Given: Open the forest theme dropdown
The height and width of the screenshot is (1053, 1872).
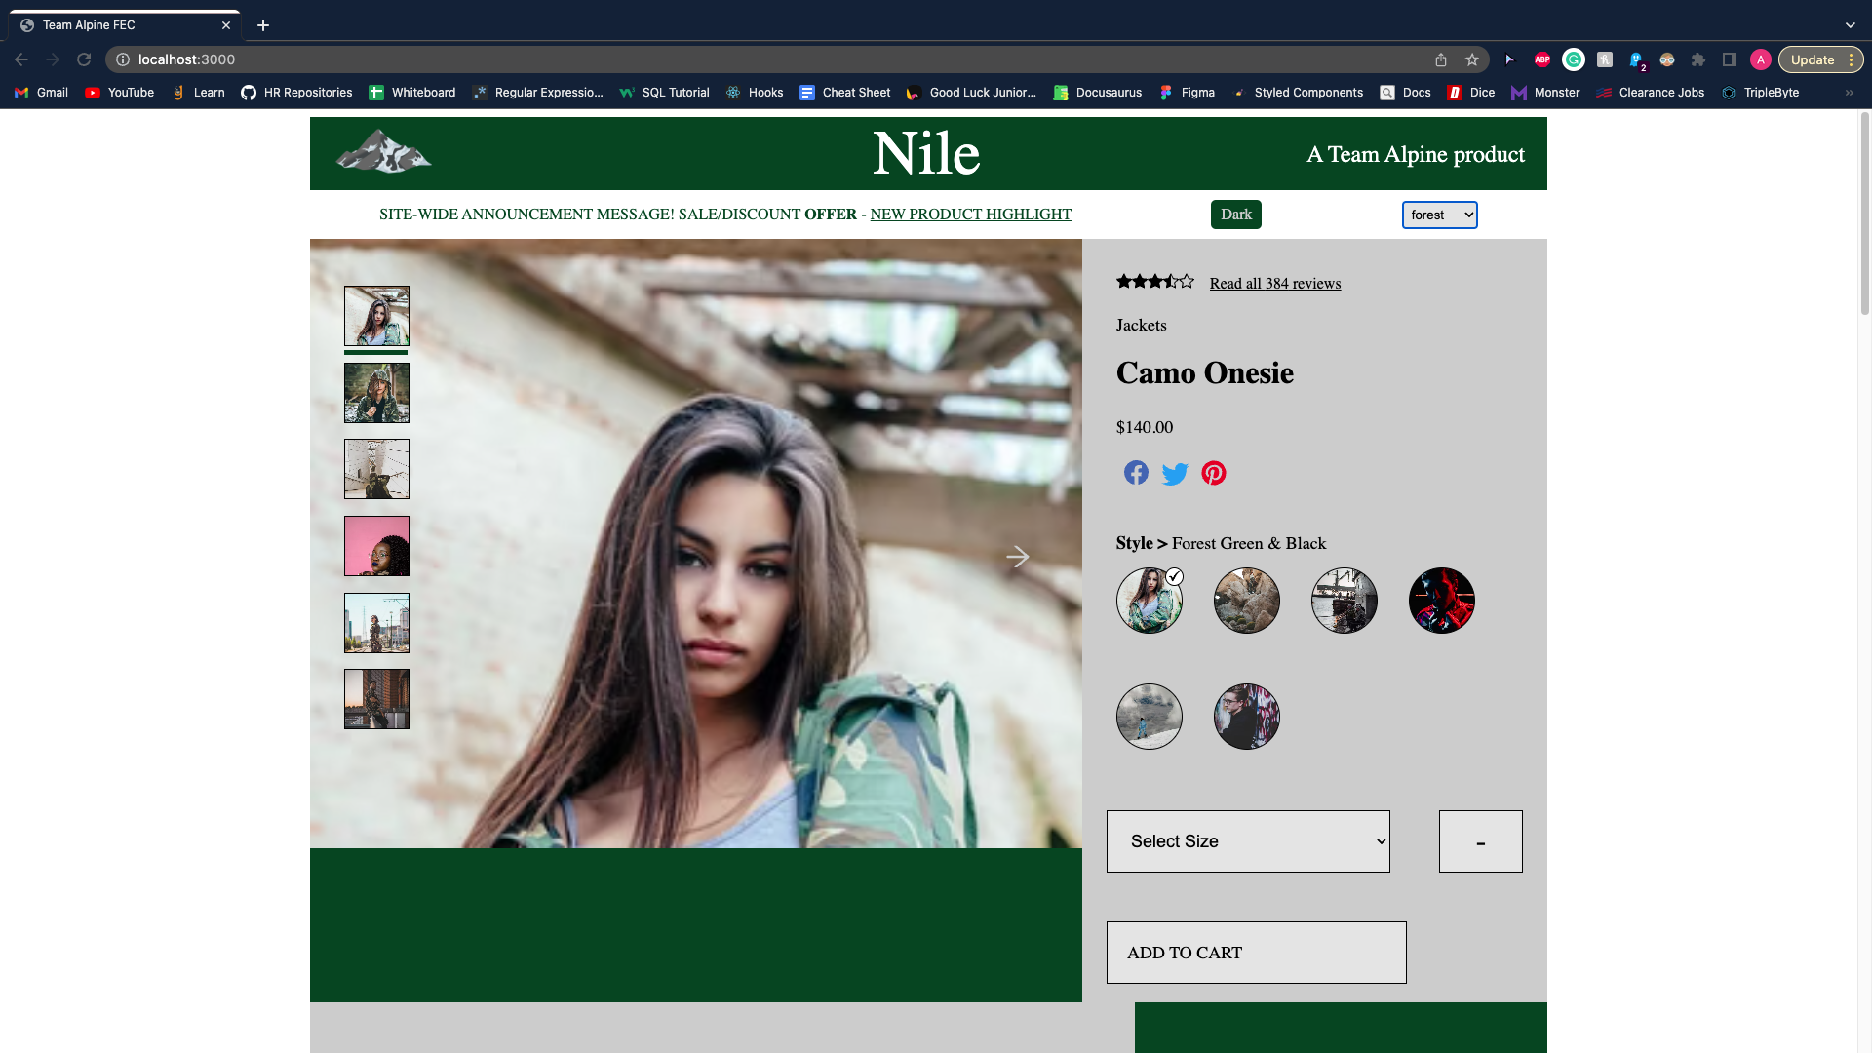Looking at the screenshot, I should pos(1439,214).
